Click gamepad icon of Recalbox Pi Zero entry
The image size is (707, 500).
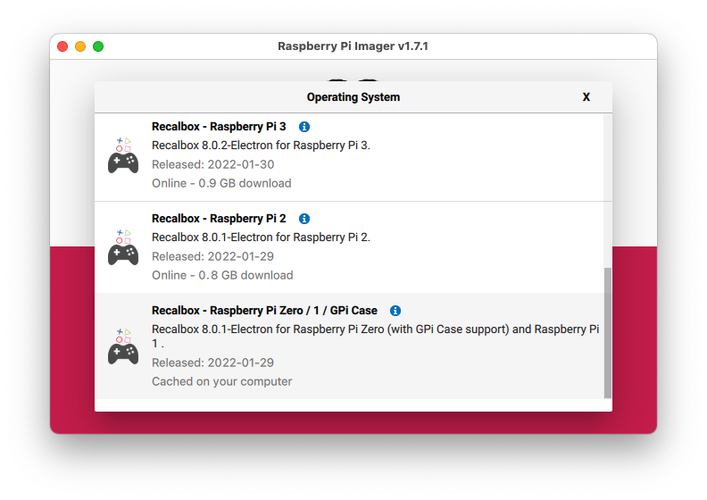point(123,346)
